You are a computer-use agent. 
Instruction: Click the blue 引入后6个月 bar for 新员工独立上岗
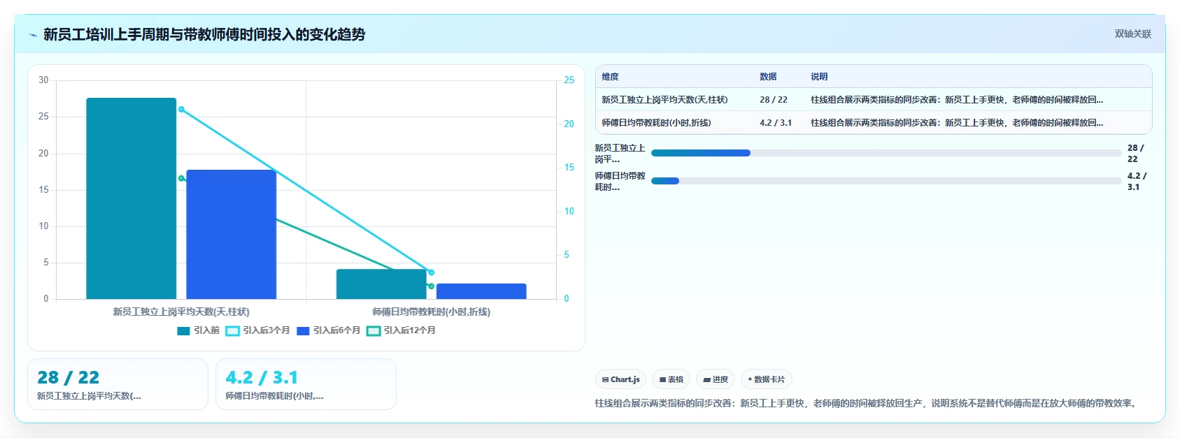[x=232, y=235]
